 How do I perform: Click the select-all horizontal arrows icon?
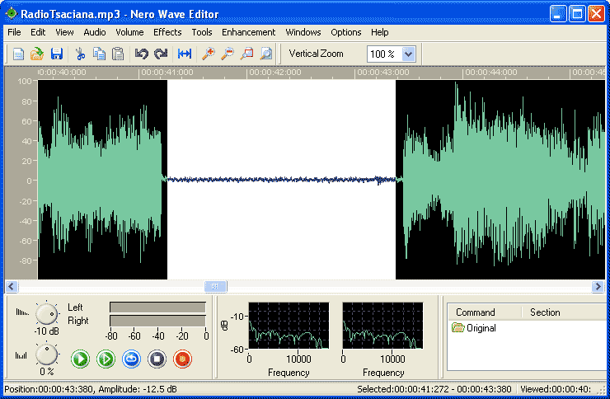pos(185,54)
